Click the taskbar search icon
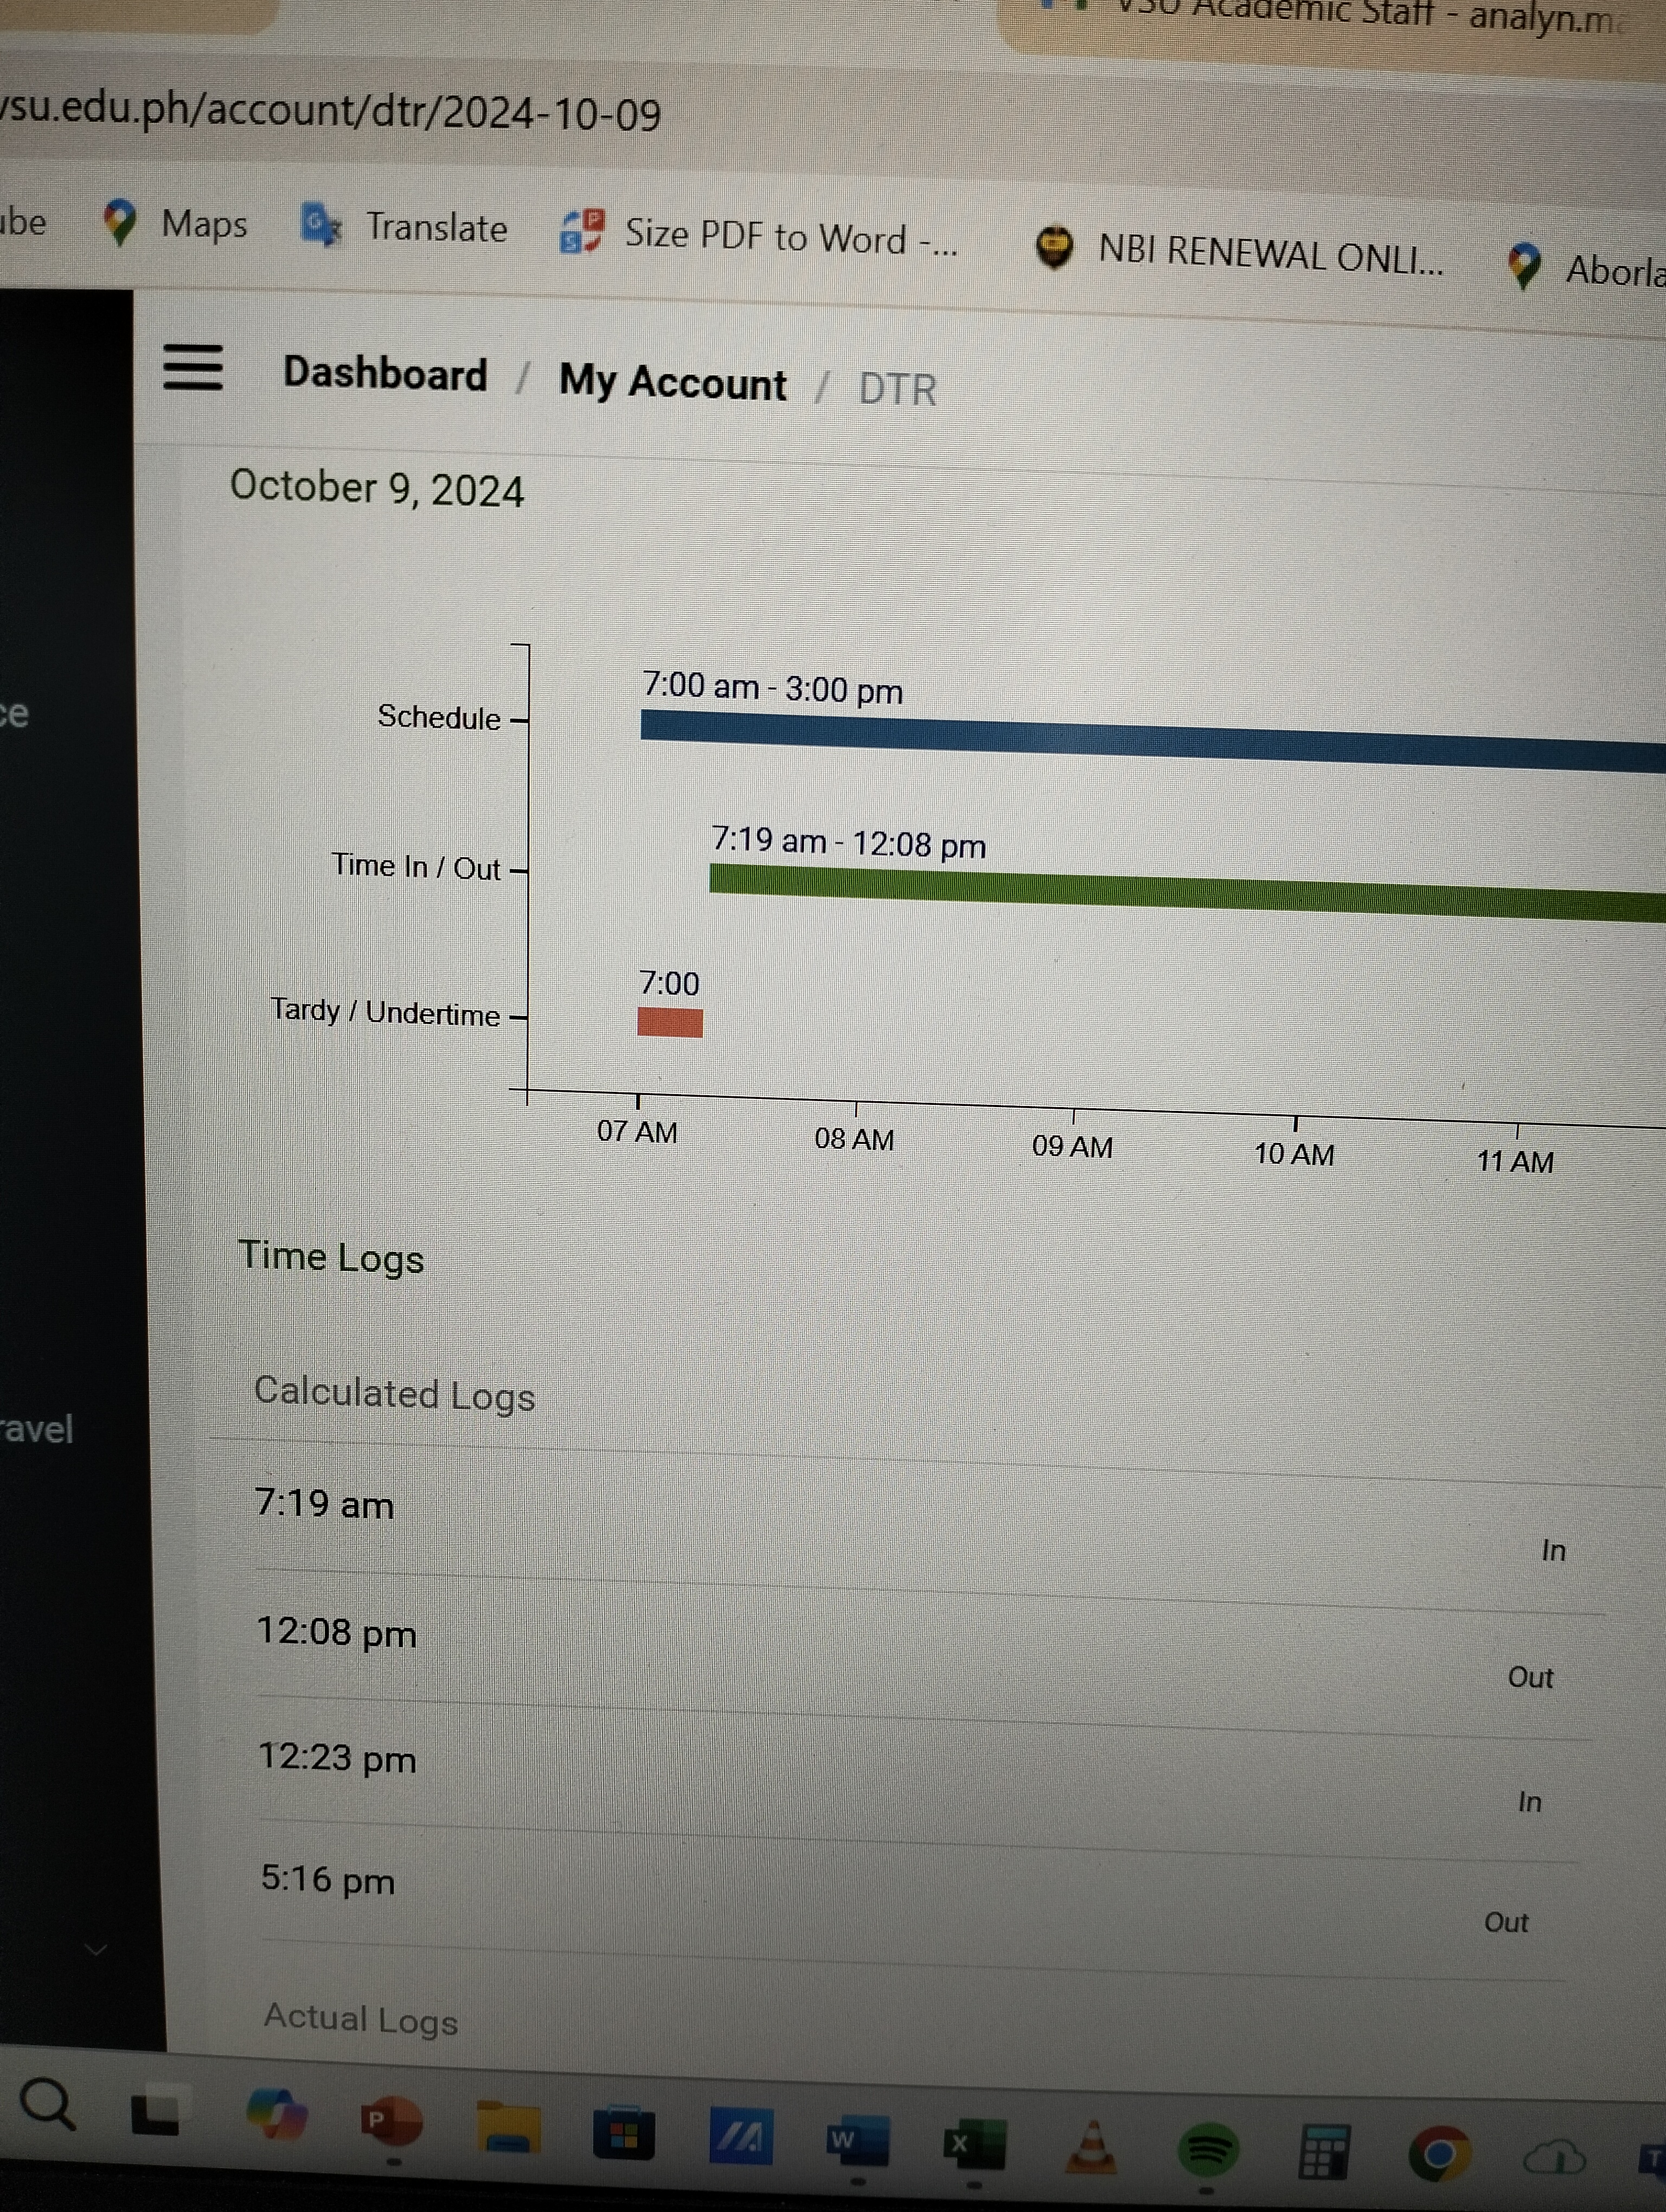The image size is (1666, 2212). (x=47, y=2104)
